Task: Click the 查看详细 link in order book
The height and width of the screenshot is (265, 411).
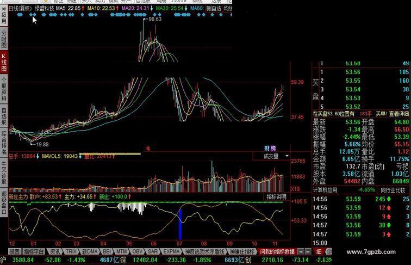Action: (398, 114)
